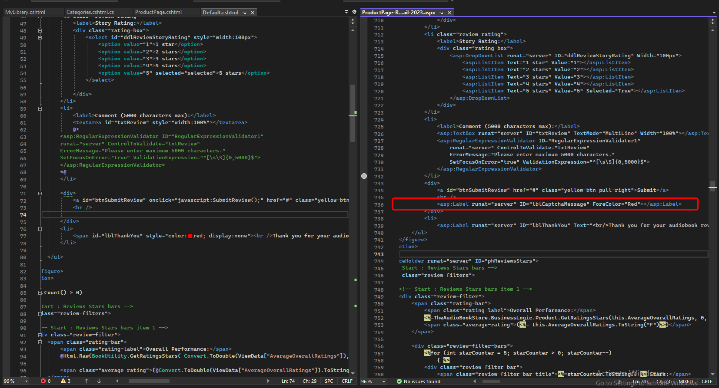Place cursor on empty line 74
Viewport: 719px width, 388px height.
click(x=195, y=215)
